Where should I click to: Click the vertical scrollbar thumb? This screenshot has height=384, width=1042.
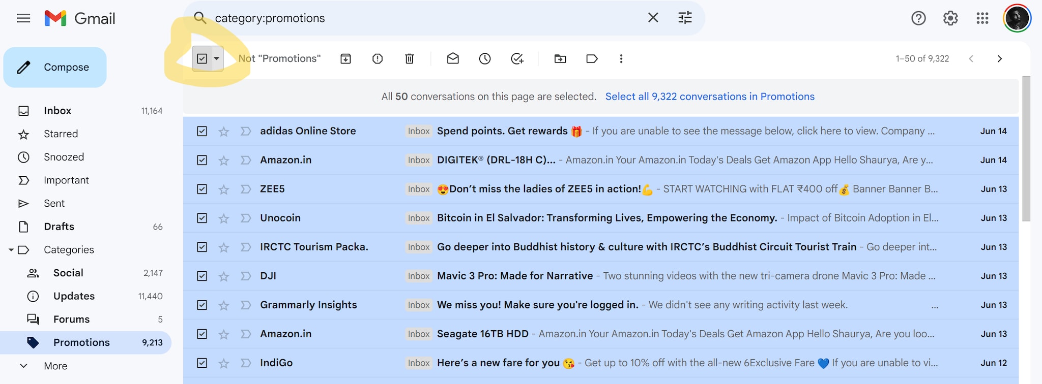click(x=1026, y=149)
